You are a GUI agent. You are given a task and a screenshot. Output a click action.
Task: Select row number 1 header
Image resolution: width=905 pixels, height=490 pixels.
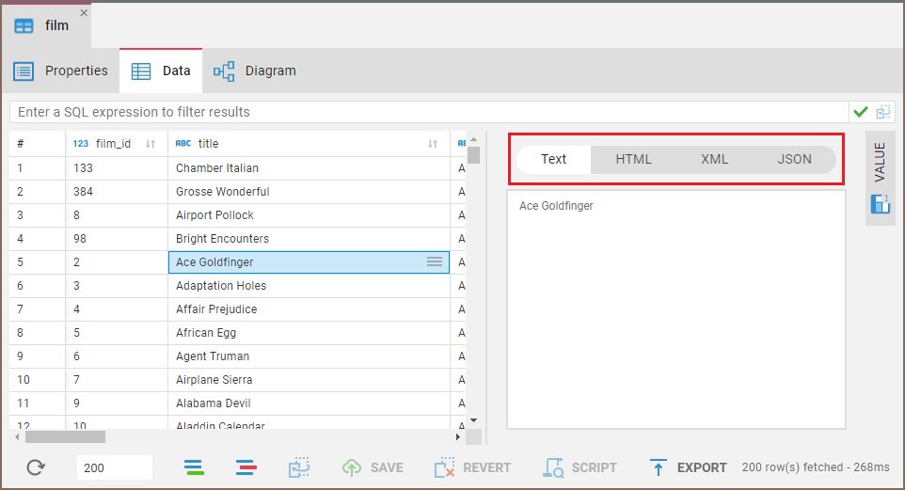[x=38, y=168]
